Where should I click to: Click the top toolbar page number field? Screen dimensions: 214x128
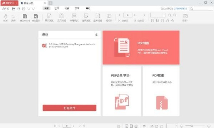coord(128,15)
